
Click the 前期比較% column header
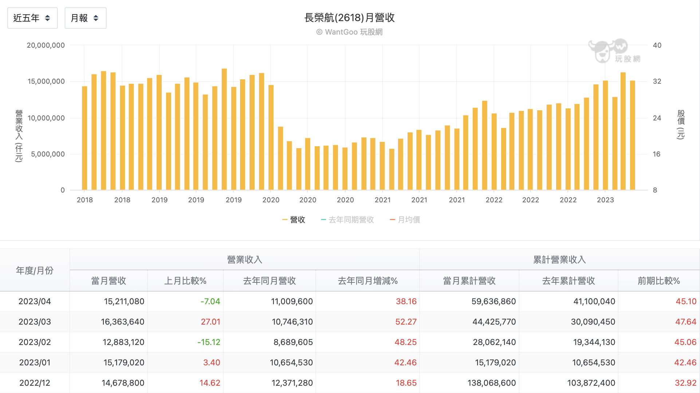pos(659,281)
